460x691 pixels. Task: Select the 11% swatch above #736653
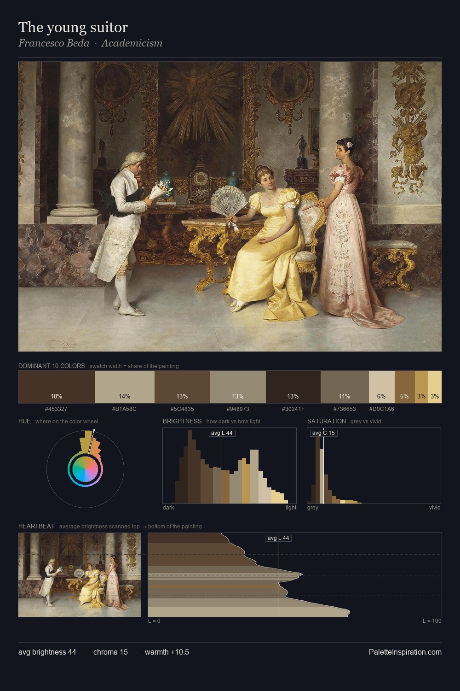click(x=345, y=387)
